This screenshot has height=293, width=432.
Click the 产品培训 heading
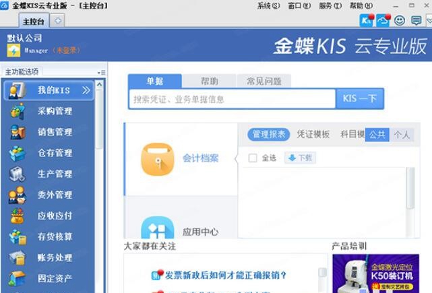349,246
